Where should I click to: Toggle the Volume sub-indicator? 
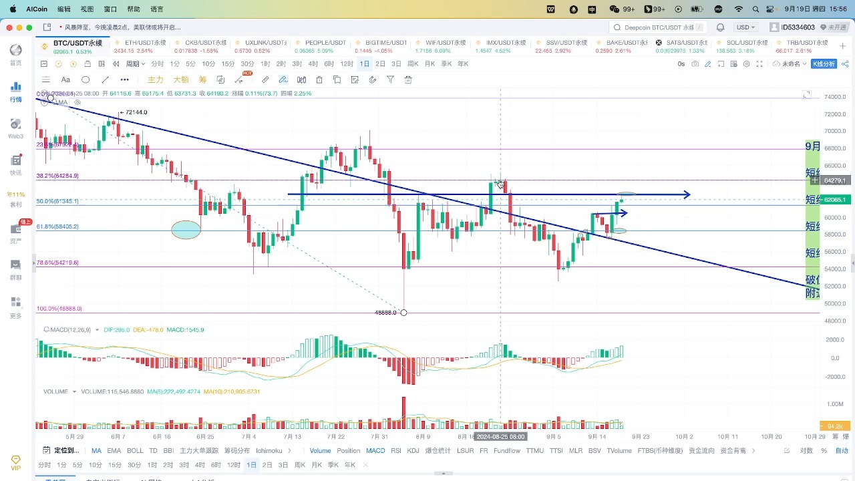[x=320, y=451]
